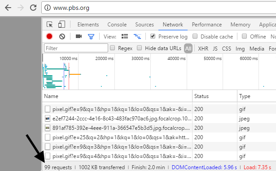Switch to the Performance tab
276x171 pixels.
pyautogui.click(x=207, y=25)
